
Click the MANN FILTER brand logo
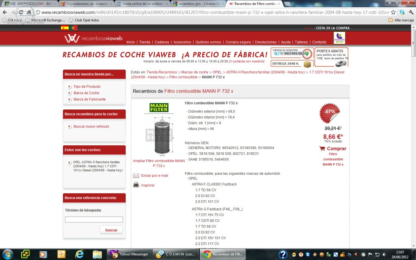(x=159, y=107)
